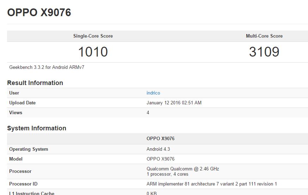Select the Geekbench 3.3.2 for Android ARMv7 text
Viewport: 308px width, 195px height.
(x=47, y=67)
